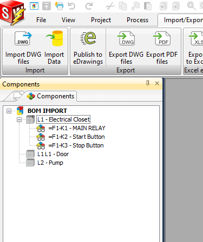Image resolution: width=203 pixels, height=242 pixels.
Task: Click the Pump location cabinet icon
Action: [x=30, y=163]
